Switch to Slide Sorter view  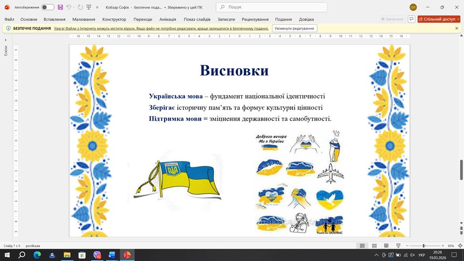tap(374, 246)
